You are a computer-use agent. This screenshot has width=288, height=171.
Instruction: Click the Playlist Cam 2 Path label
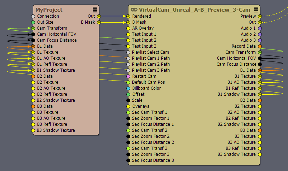[x=151, y=64]
